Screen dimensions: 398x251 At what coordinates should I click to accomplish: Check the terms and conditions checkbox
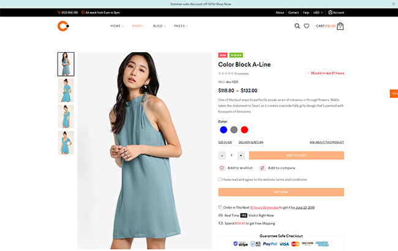point(220,180)
